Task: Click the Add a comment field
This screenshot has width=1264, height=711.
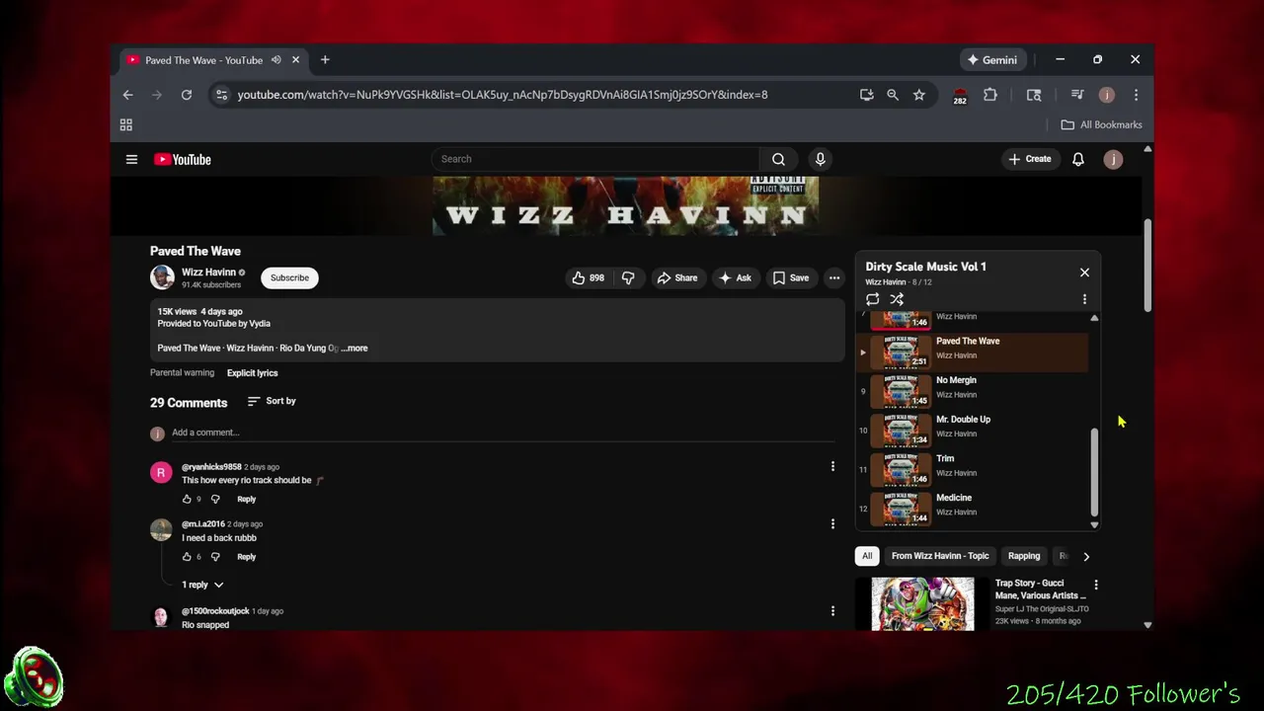Action: pos(502,433)
